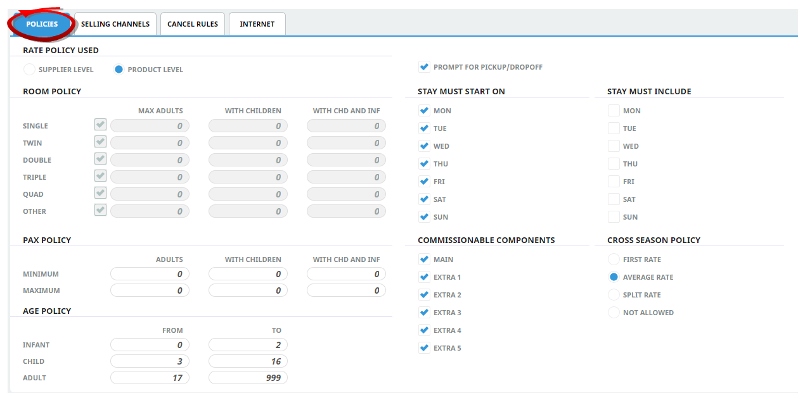
Task: Click the Infant age To field
Action: point(248,345)
